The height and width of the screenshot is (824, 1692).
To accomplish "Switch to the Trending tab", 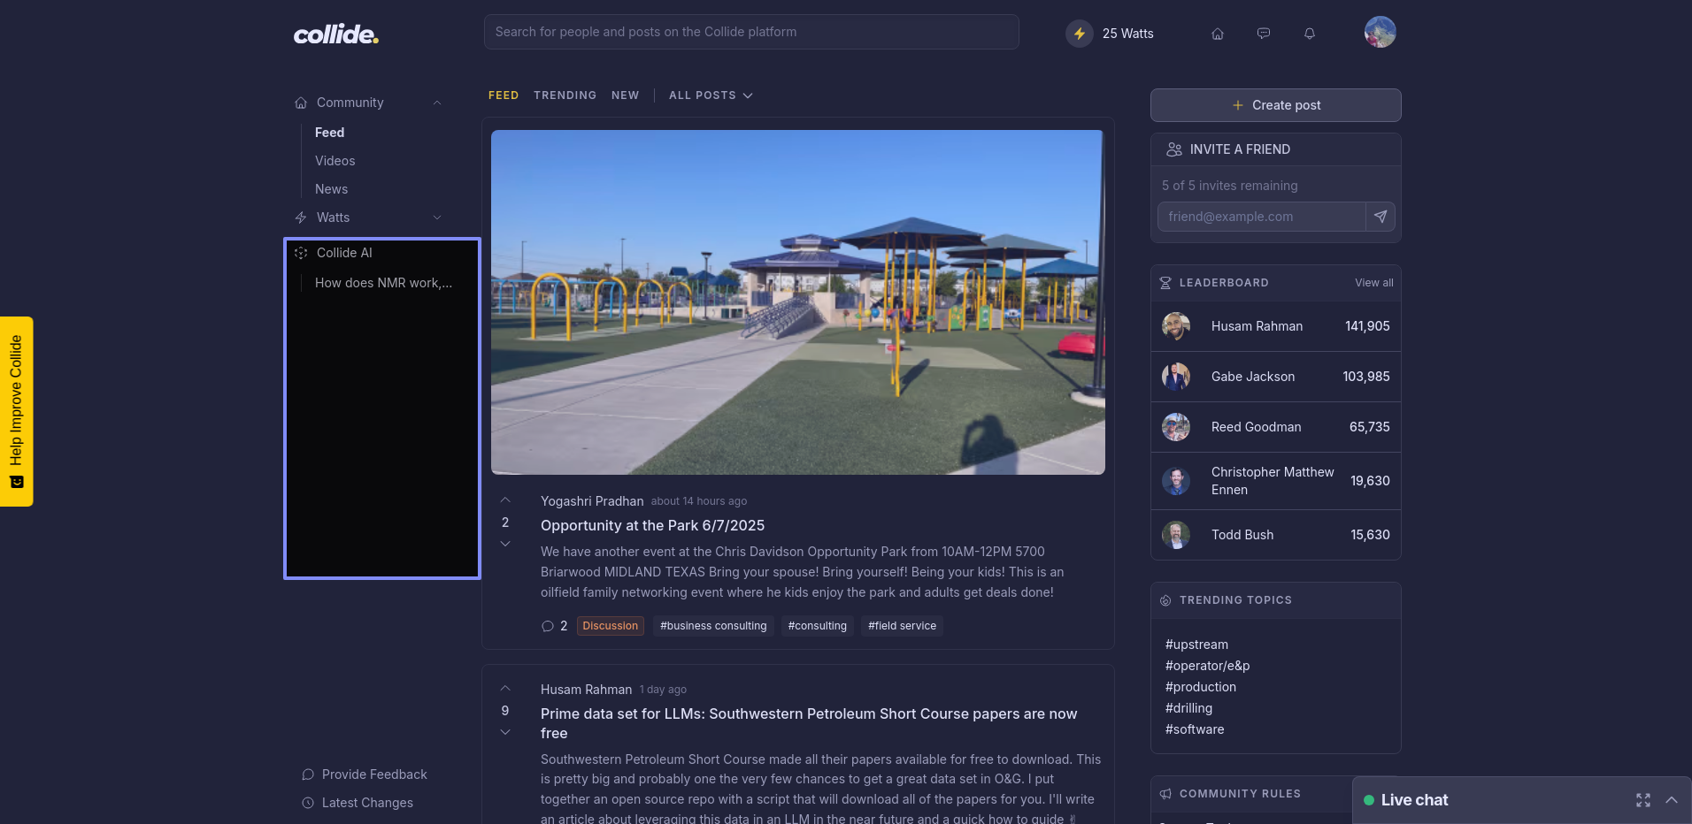I will [565, 95].
